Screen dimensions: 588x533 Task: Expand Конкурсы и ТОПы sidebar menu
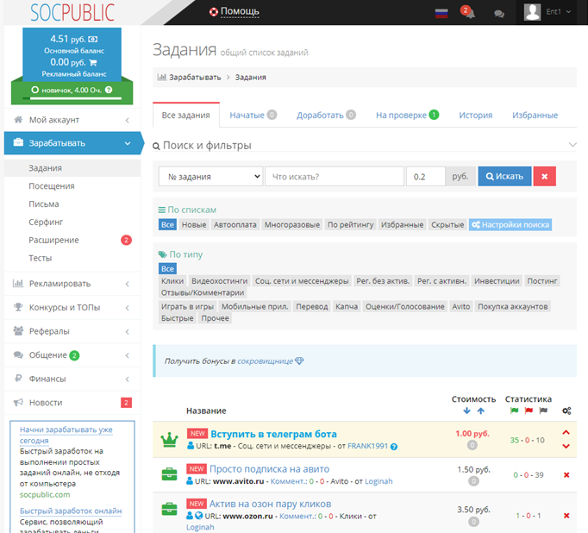[x=72, y=307]
